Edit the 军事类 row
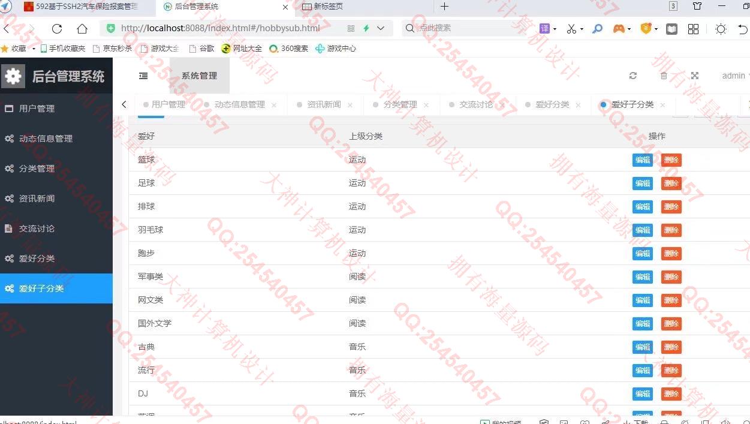The width and height of the screenshot is (750, 424). (643, 277)
